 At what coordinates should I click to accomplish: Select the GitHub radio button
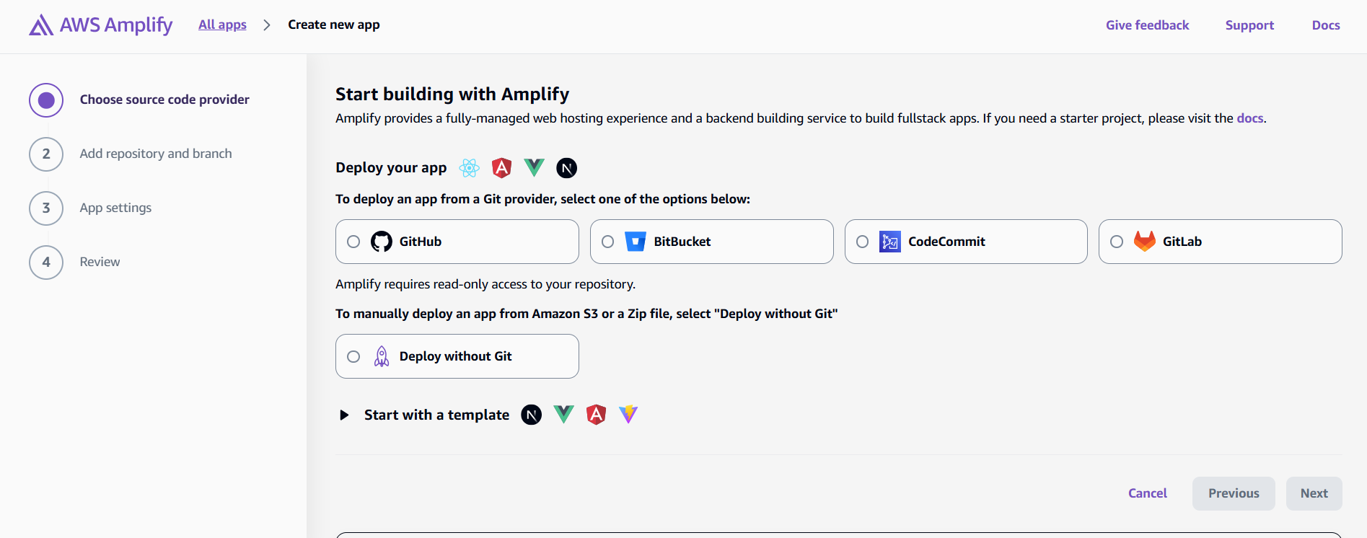tap(353, 242)
